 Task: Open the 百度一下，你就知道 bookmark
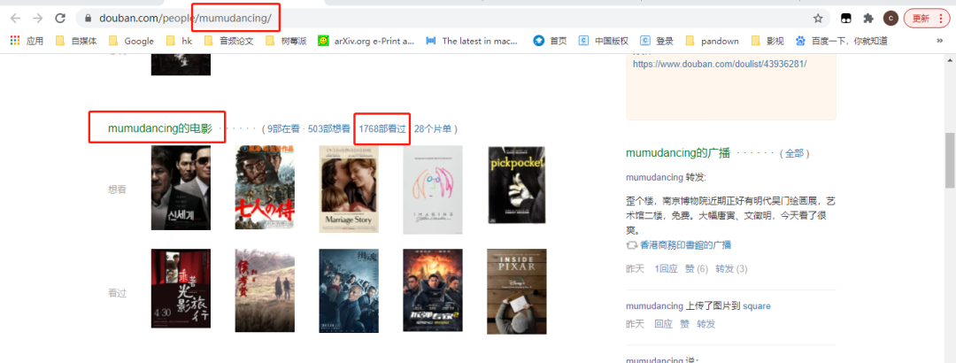[x=842, y=41]
